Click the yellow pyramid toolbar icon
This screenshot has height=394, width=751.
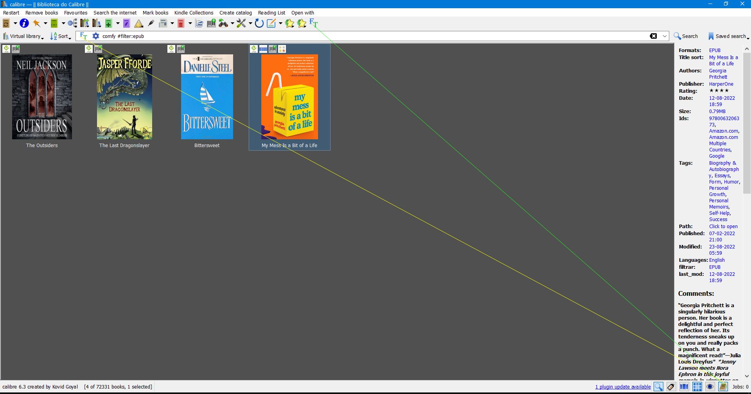pos(138,24)
